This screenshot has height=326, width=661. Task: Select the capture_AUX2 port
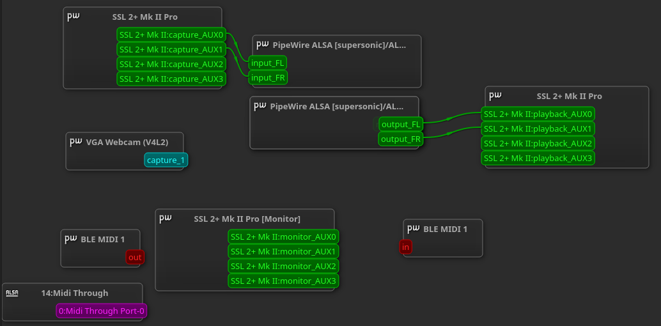(171, 64)
